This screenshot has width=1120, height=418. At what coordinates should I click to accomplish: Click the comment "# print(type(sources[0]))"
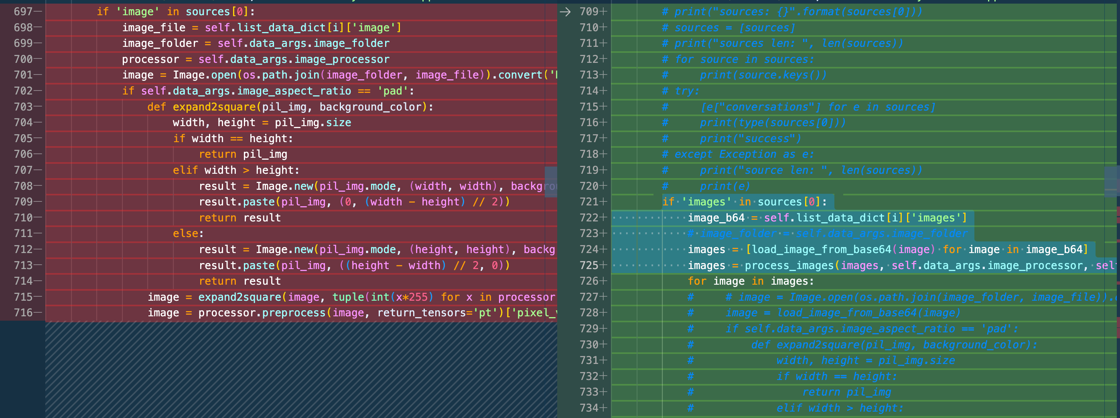pos(753,123)
